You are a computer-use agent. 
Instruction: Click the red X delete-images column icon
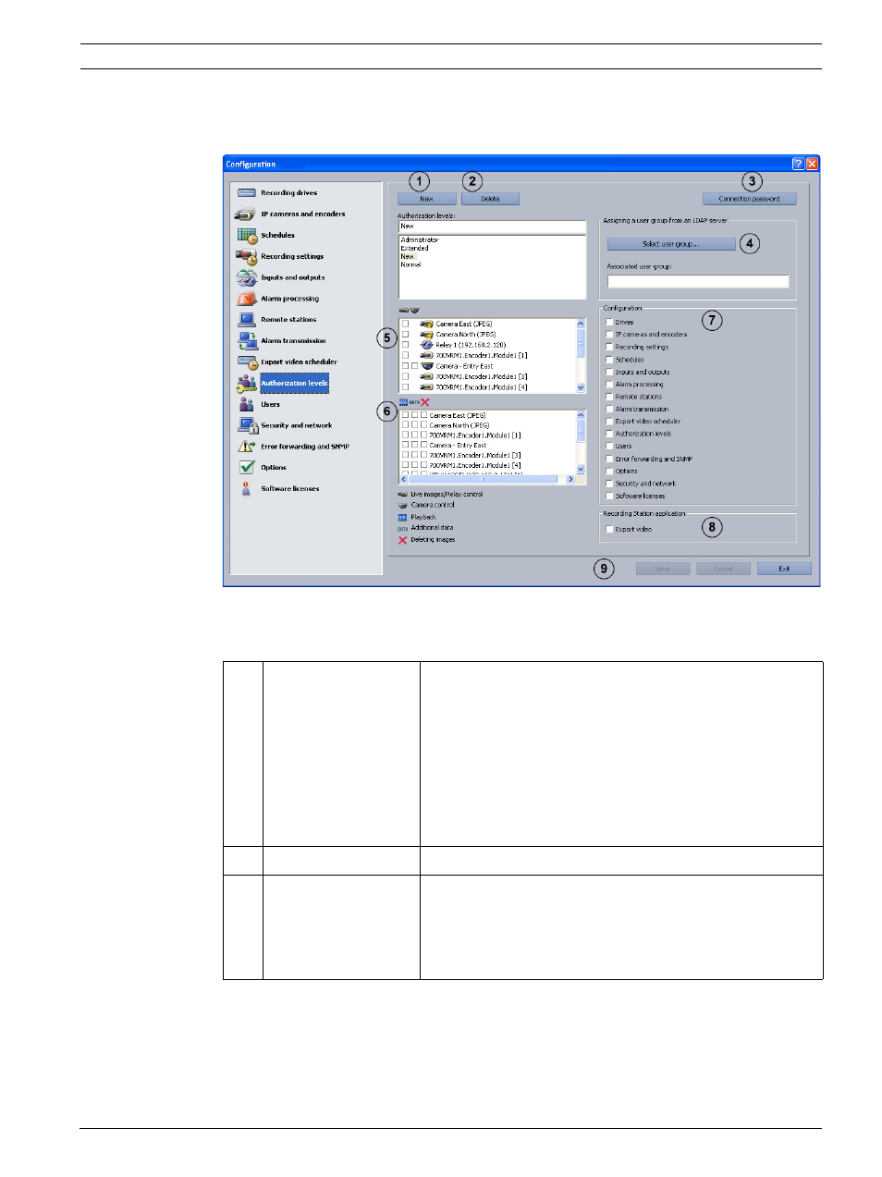[425, 402]
